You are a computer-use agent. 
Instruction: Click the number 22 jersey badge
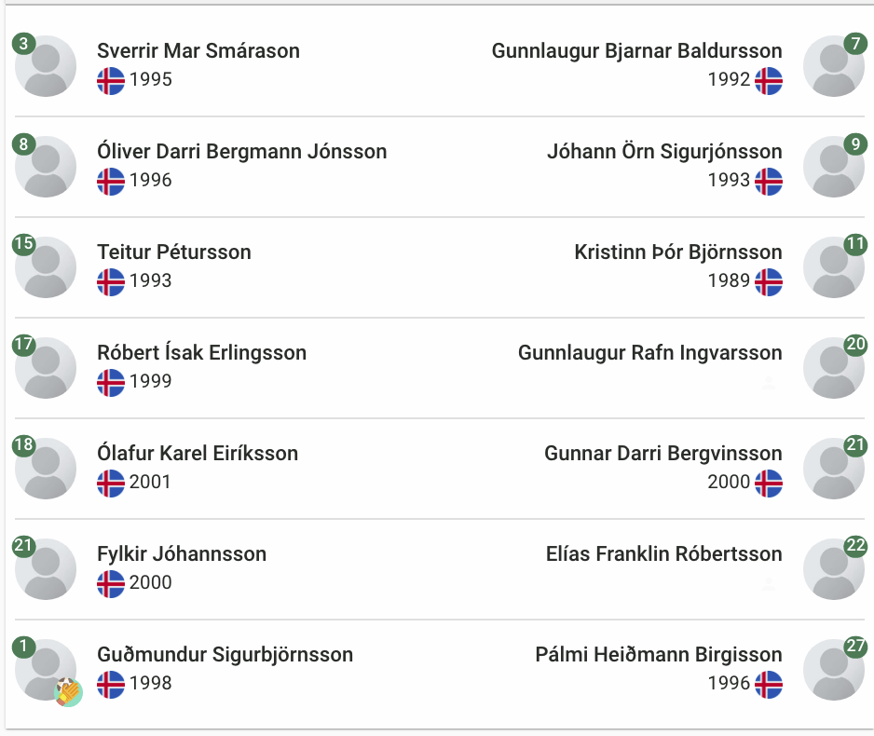[x=855, y=545]
